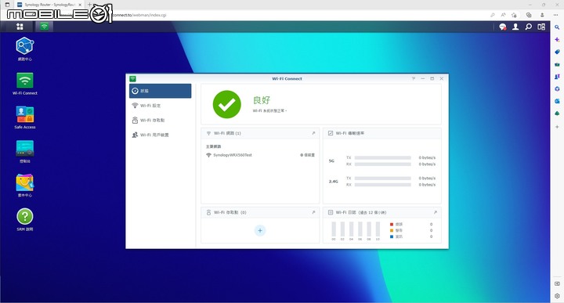Open Edge sidebar Shopping tag icon
Image resolution: width=564 pixels, height=303 pixels.
(557, 52)
